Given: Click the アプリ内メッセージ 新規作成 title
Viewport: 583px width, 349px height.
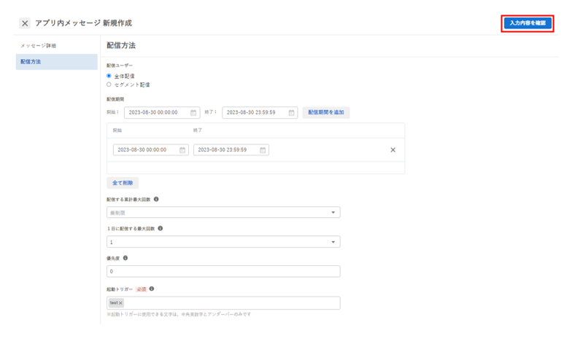Looking at the screenshot, I should pos(84,23).
